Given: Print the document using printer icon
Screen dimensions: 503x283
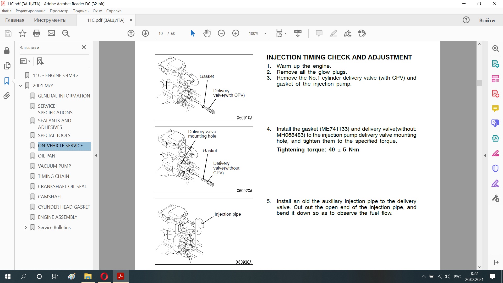Looking at the screenshot, I should pyautogui.click(x=37, y=33).
